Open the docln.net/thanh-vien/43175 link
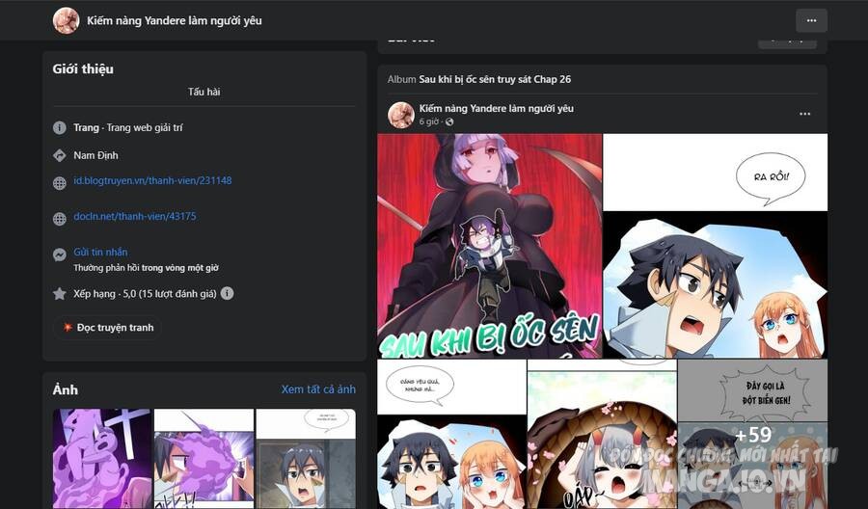Screen dimensions: 868x509 tap(135, 216)
